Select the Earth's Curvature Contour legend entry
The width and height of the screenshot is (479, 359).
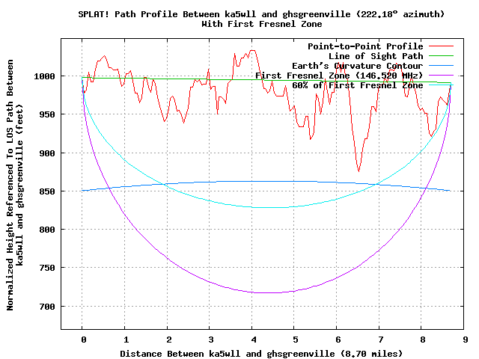click(361, 66)
